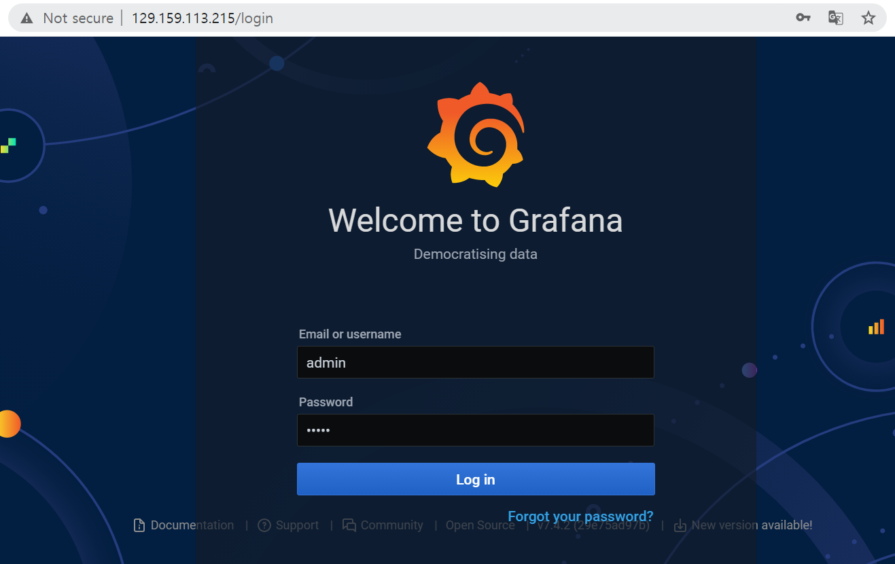This screenshot has width=895, height=564.
Task: Click the v7.4.2 version text
Action: (x=593, y=525)
